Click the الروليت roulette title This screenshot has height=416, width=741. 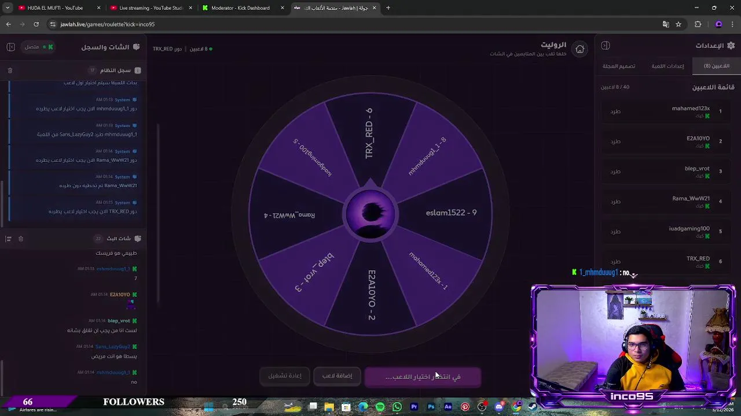point(553,44)
